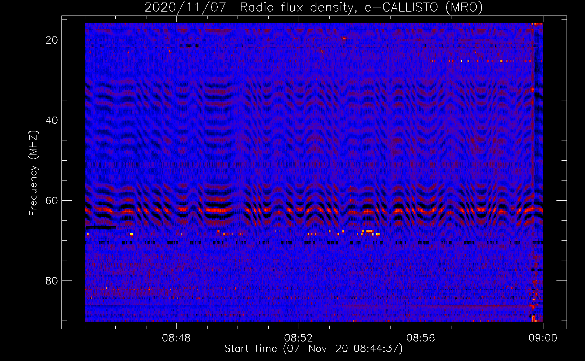The height and width of the screenshot is (361, 585).
Task: Click the 08:48 time tick label
Action: (176, 338)
